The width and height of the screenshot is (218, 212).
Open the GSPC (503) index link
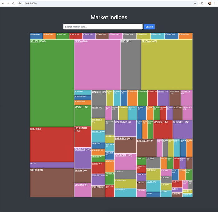[34, 170]
